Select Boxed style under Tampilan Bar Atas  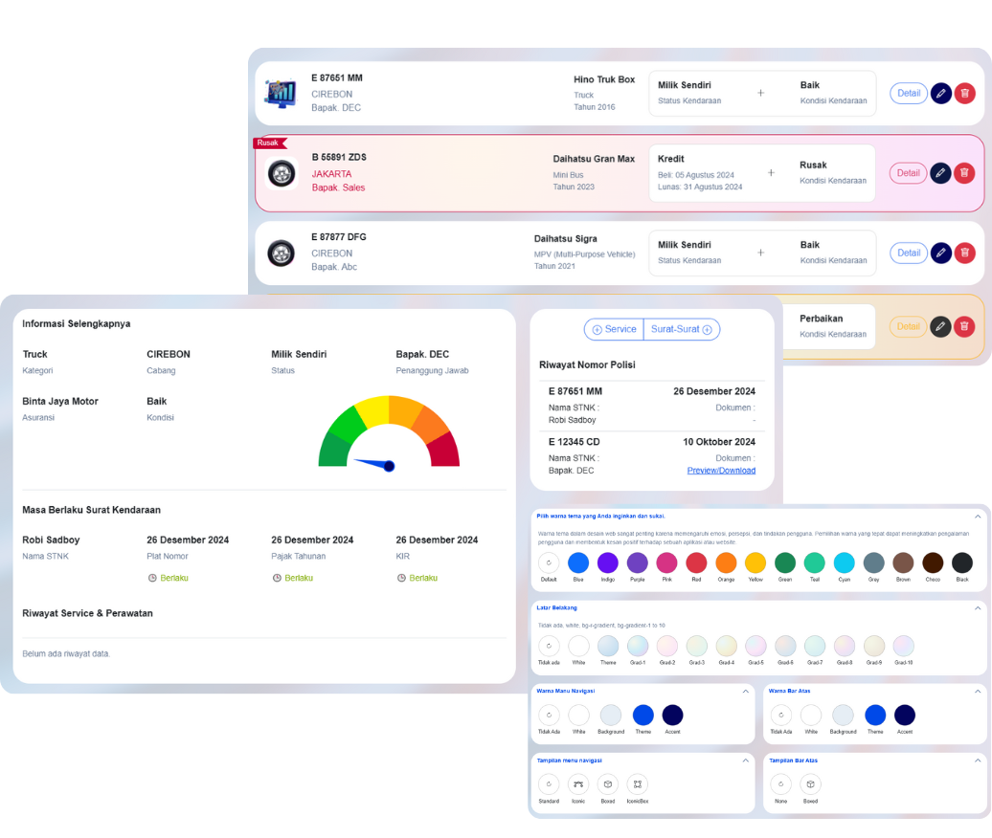(x=810, y=784)
